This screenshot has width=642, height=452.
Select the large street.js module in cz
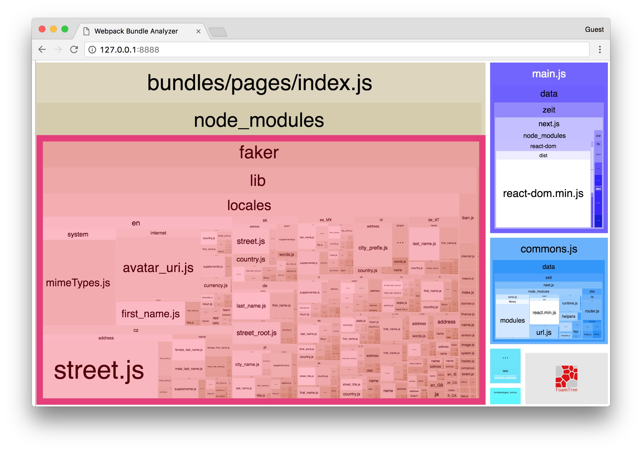point(99,370)
